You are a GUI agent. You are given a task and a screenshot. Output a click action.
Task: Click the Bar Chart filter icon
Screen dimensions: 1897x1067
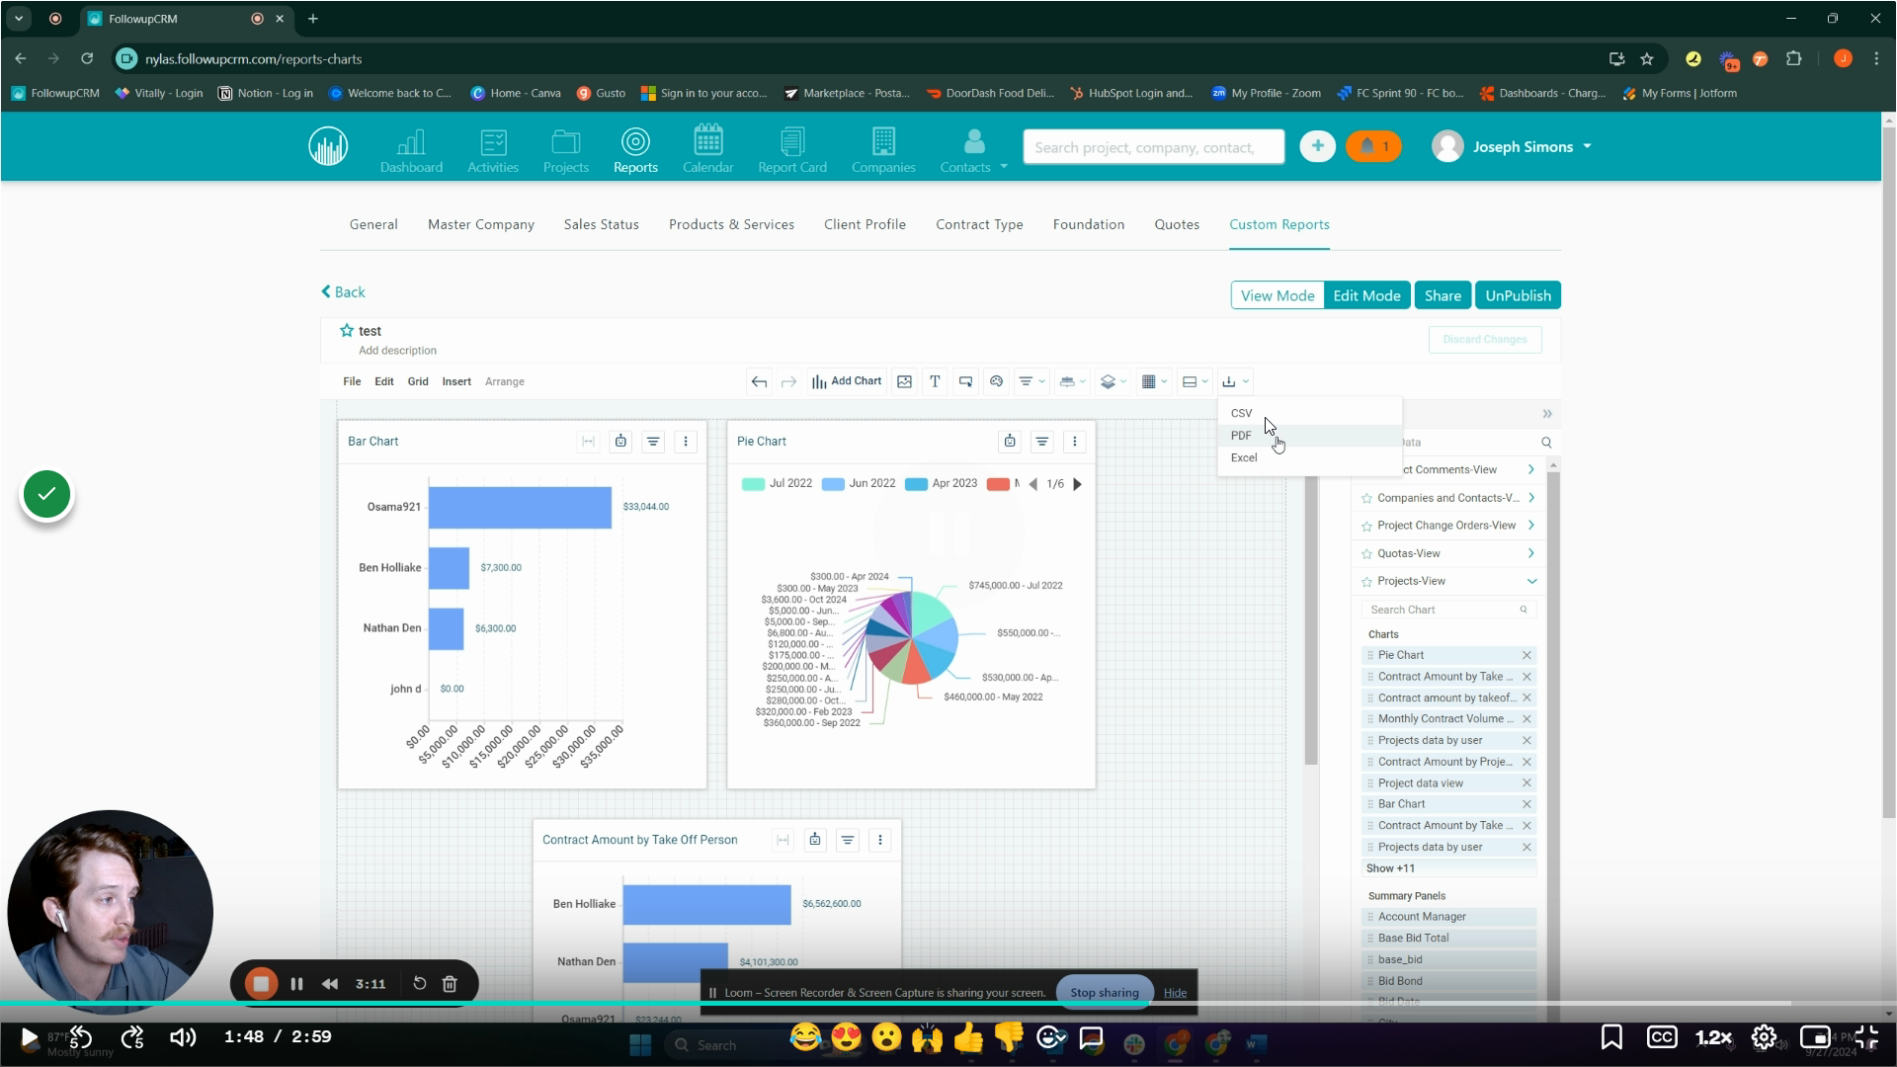[653, 442]
